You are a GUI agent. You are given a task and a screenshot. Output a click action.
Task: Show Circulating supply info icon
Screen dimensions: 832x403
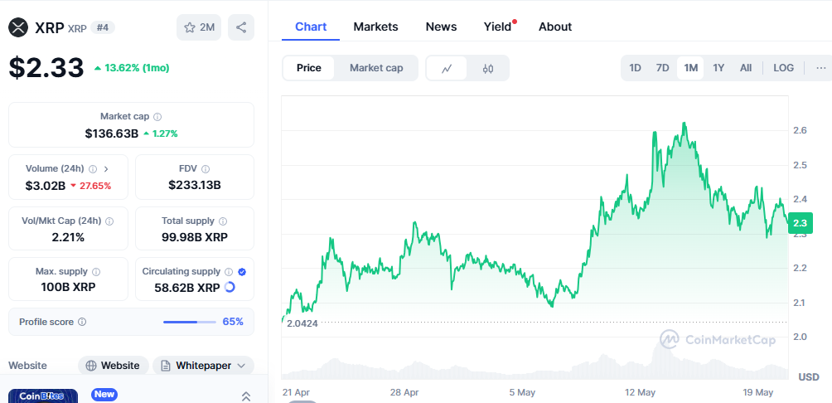pos(229,272)
